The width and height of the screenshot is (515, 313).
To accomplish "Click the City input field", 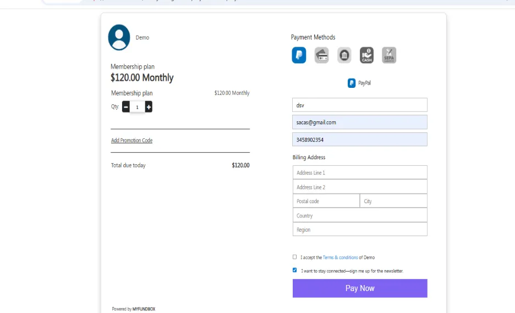I will tap(394, 201).
